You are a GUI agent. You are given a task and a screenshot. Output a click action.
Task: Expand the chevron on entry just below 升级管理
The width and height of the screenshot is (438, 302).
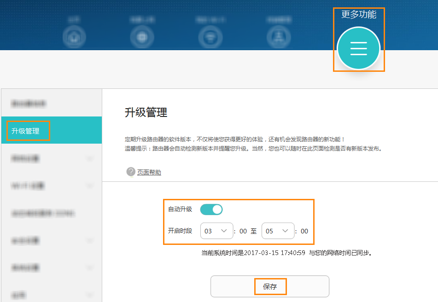tap(90, 159)
